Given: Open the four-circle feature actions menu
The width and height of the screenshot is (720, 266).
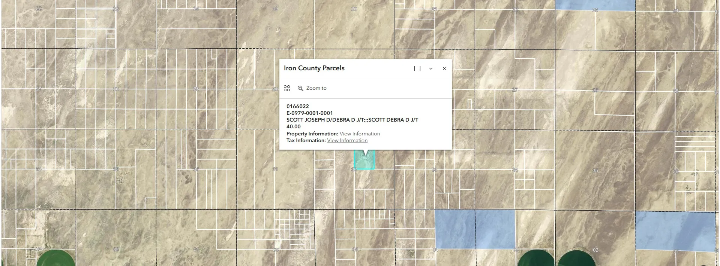Looking at the screenshot, I should [x=287, y=88].
